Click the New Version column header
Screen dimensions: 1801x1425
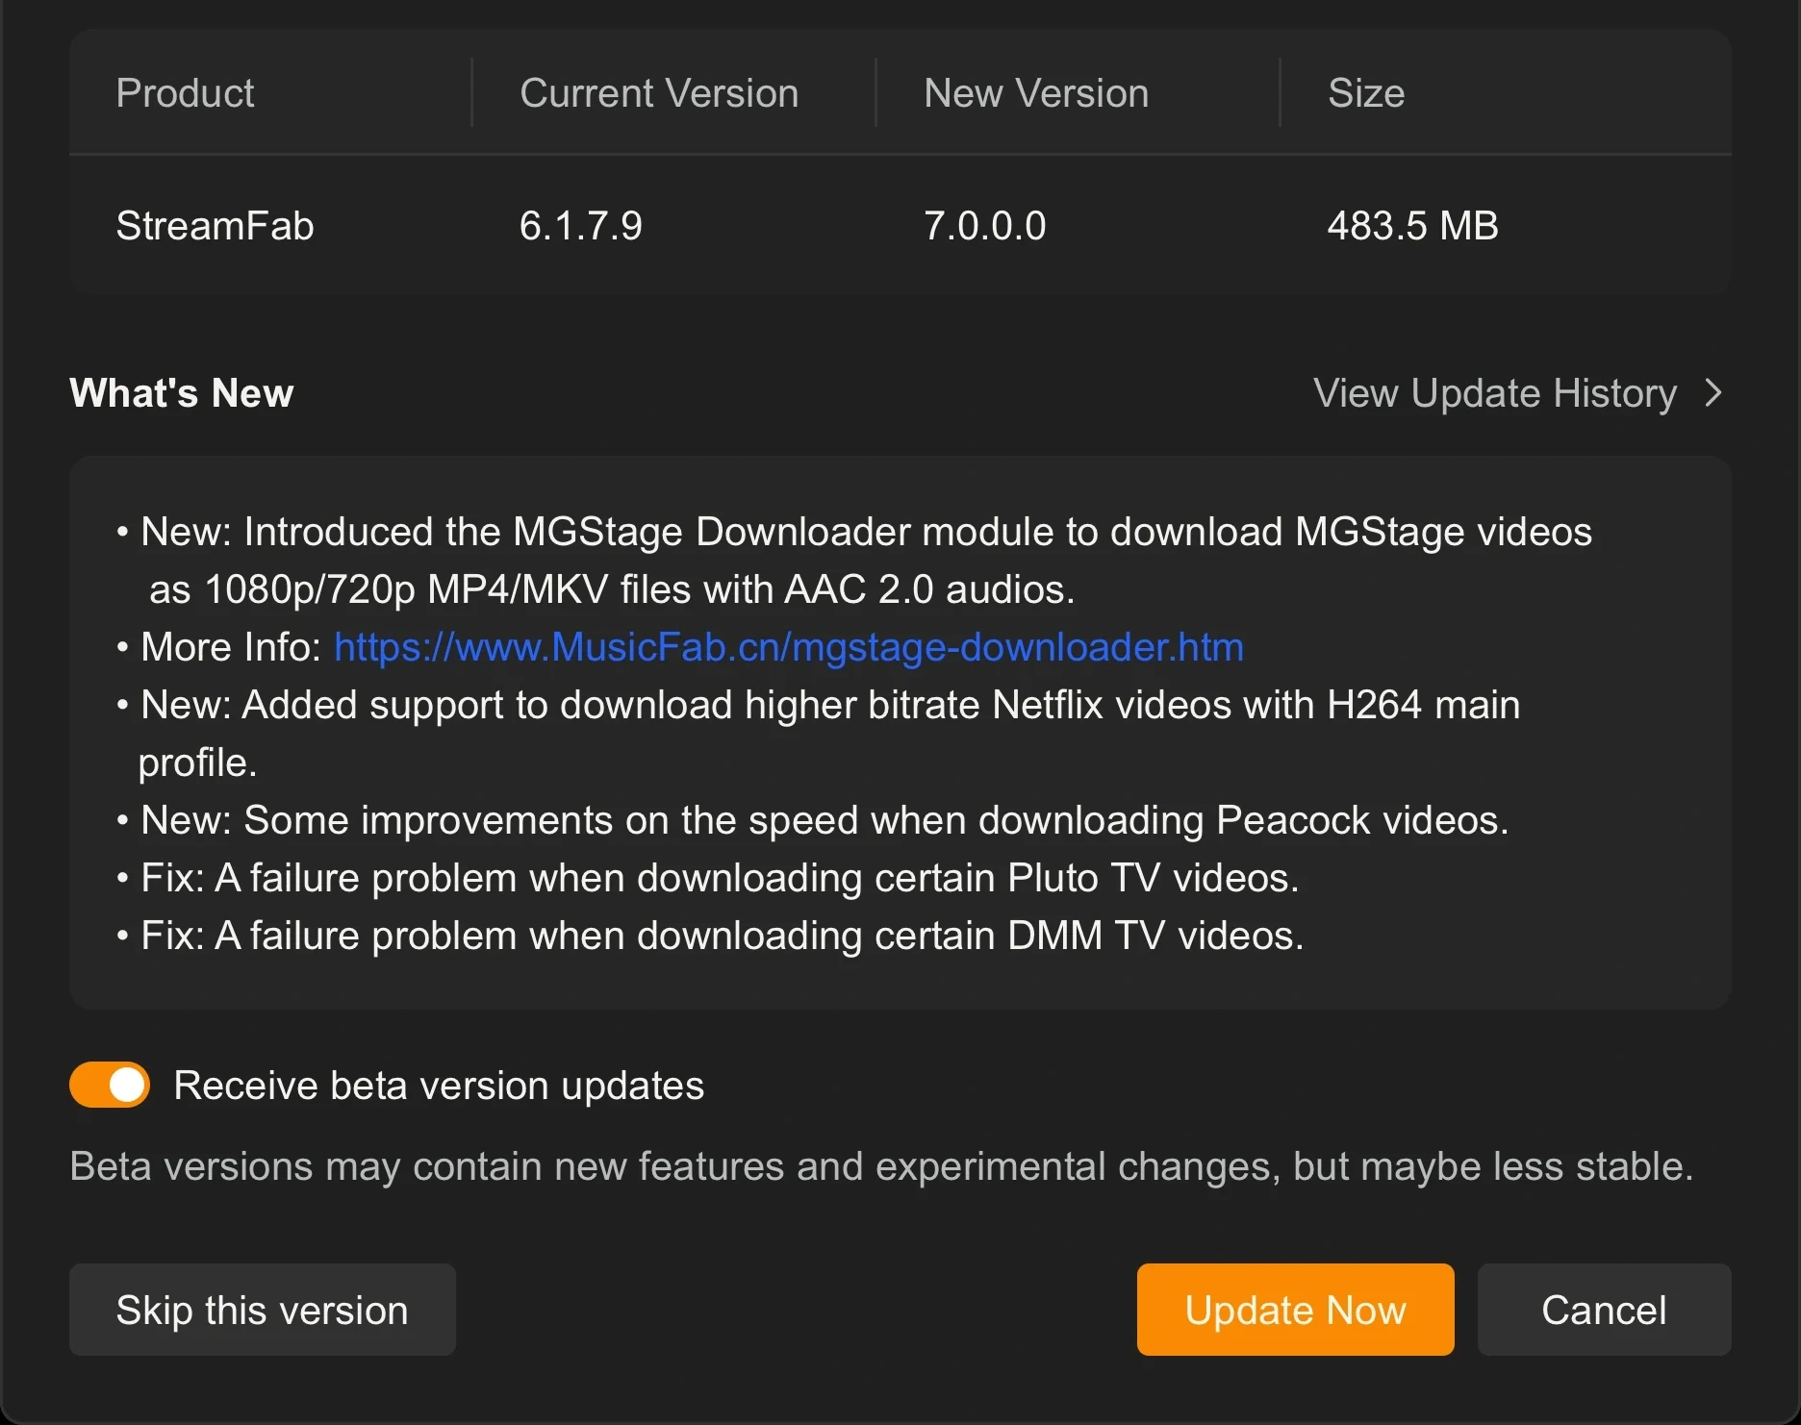click(x=1036, y=93)
